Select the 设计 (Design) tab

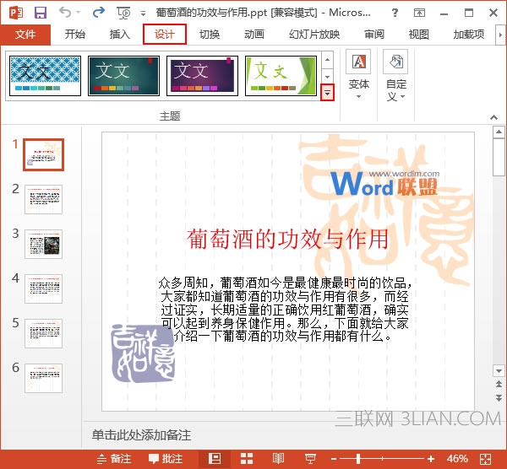165,35
